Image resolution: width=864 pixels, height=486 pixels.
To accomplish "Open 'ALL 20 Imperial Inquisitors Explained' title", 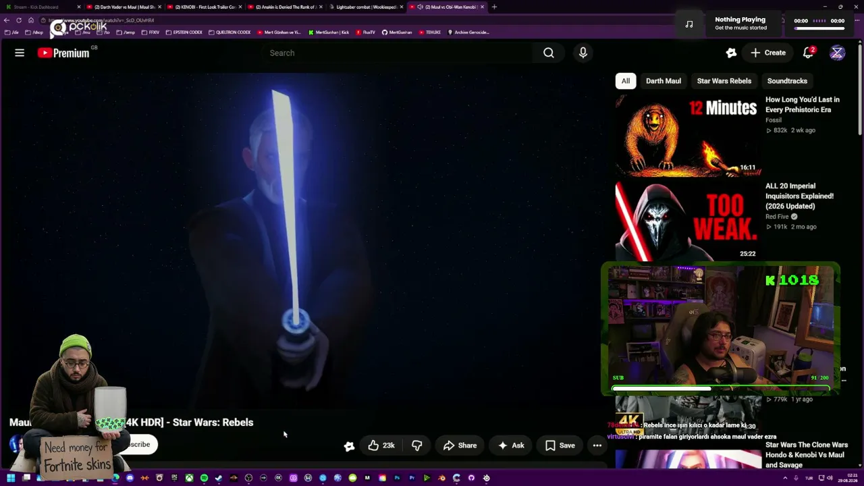I will click(799, 196).
